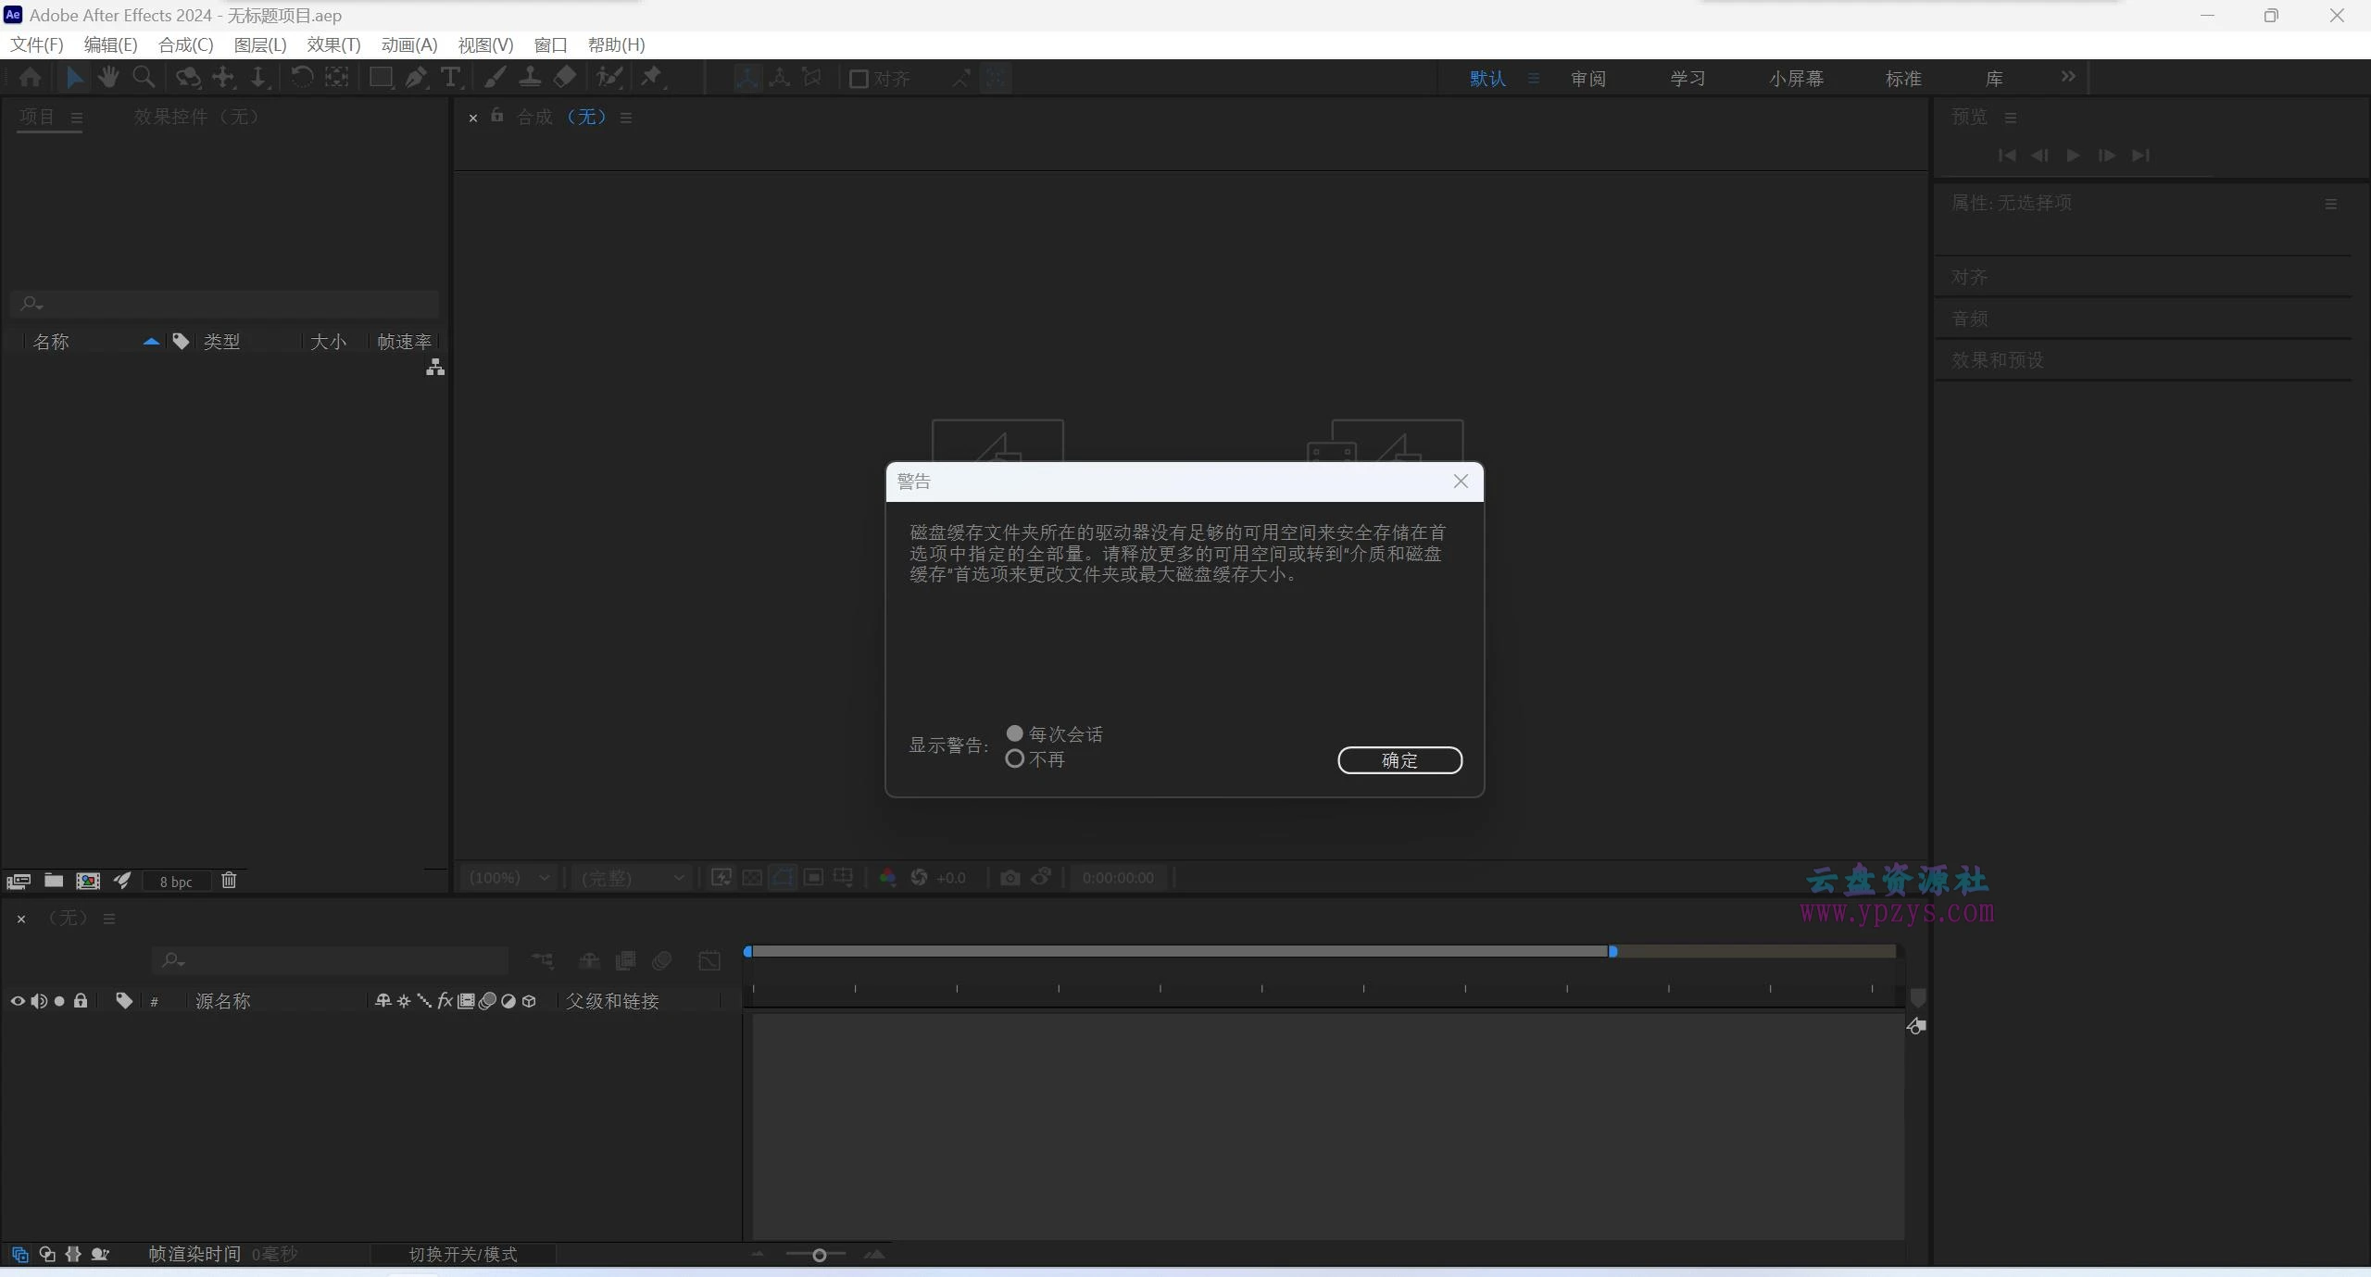Viewport: 2371px width, 1277px height.
Task: Select the Hand tool
Action: coord(108,78)
